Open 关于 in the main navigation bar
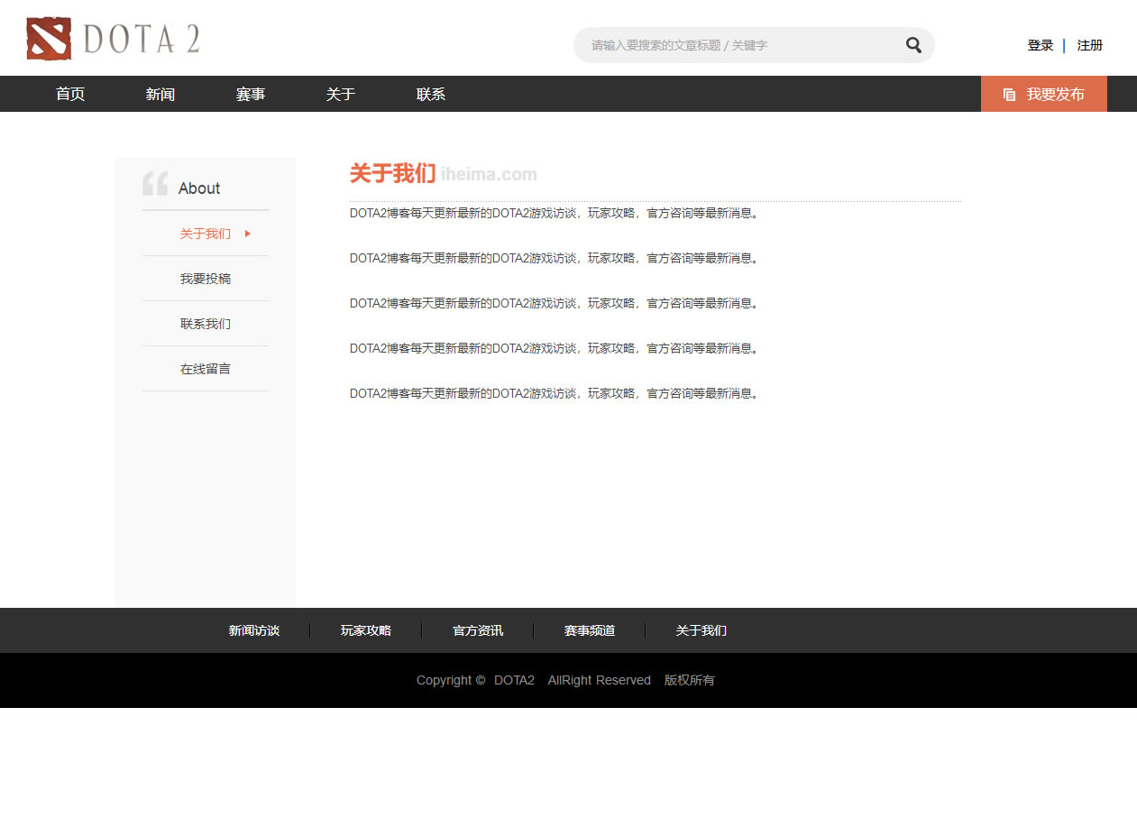Image resolution: width=1137 pixels, height=827 pixels. pyautogui.click(x=341, y=95)
